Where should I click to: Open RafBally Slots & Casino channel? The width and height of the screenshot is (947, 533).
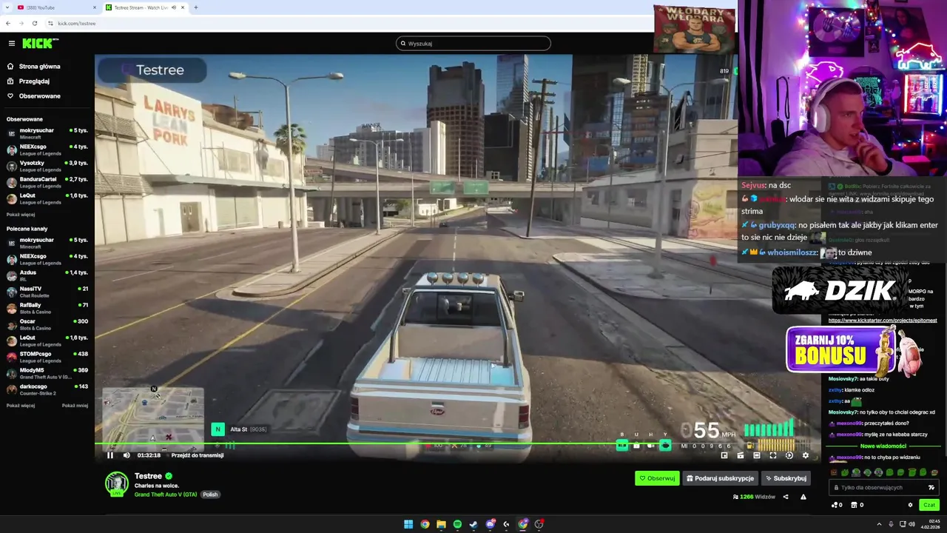(47, 308)
